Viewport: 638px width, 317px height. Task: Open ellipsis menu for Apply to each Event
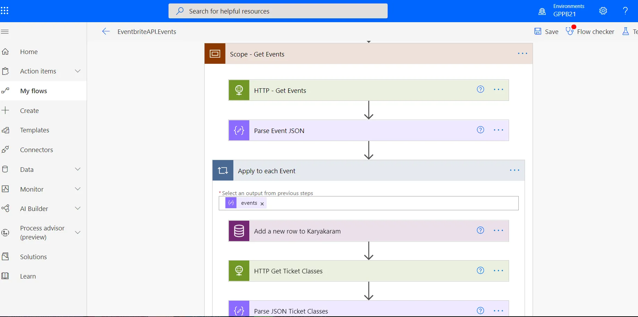click(x=514, y=170)
